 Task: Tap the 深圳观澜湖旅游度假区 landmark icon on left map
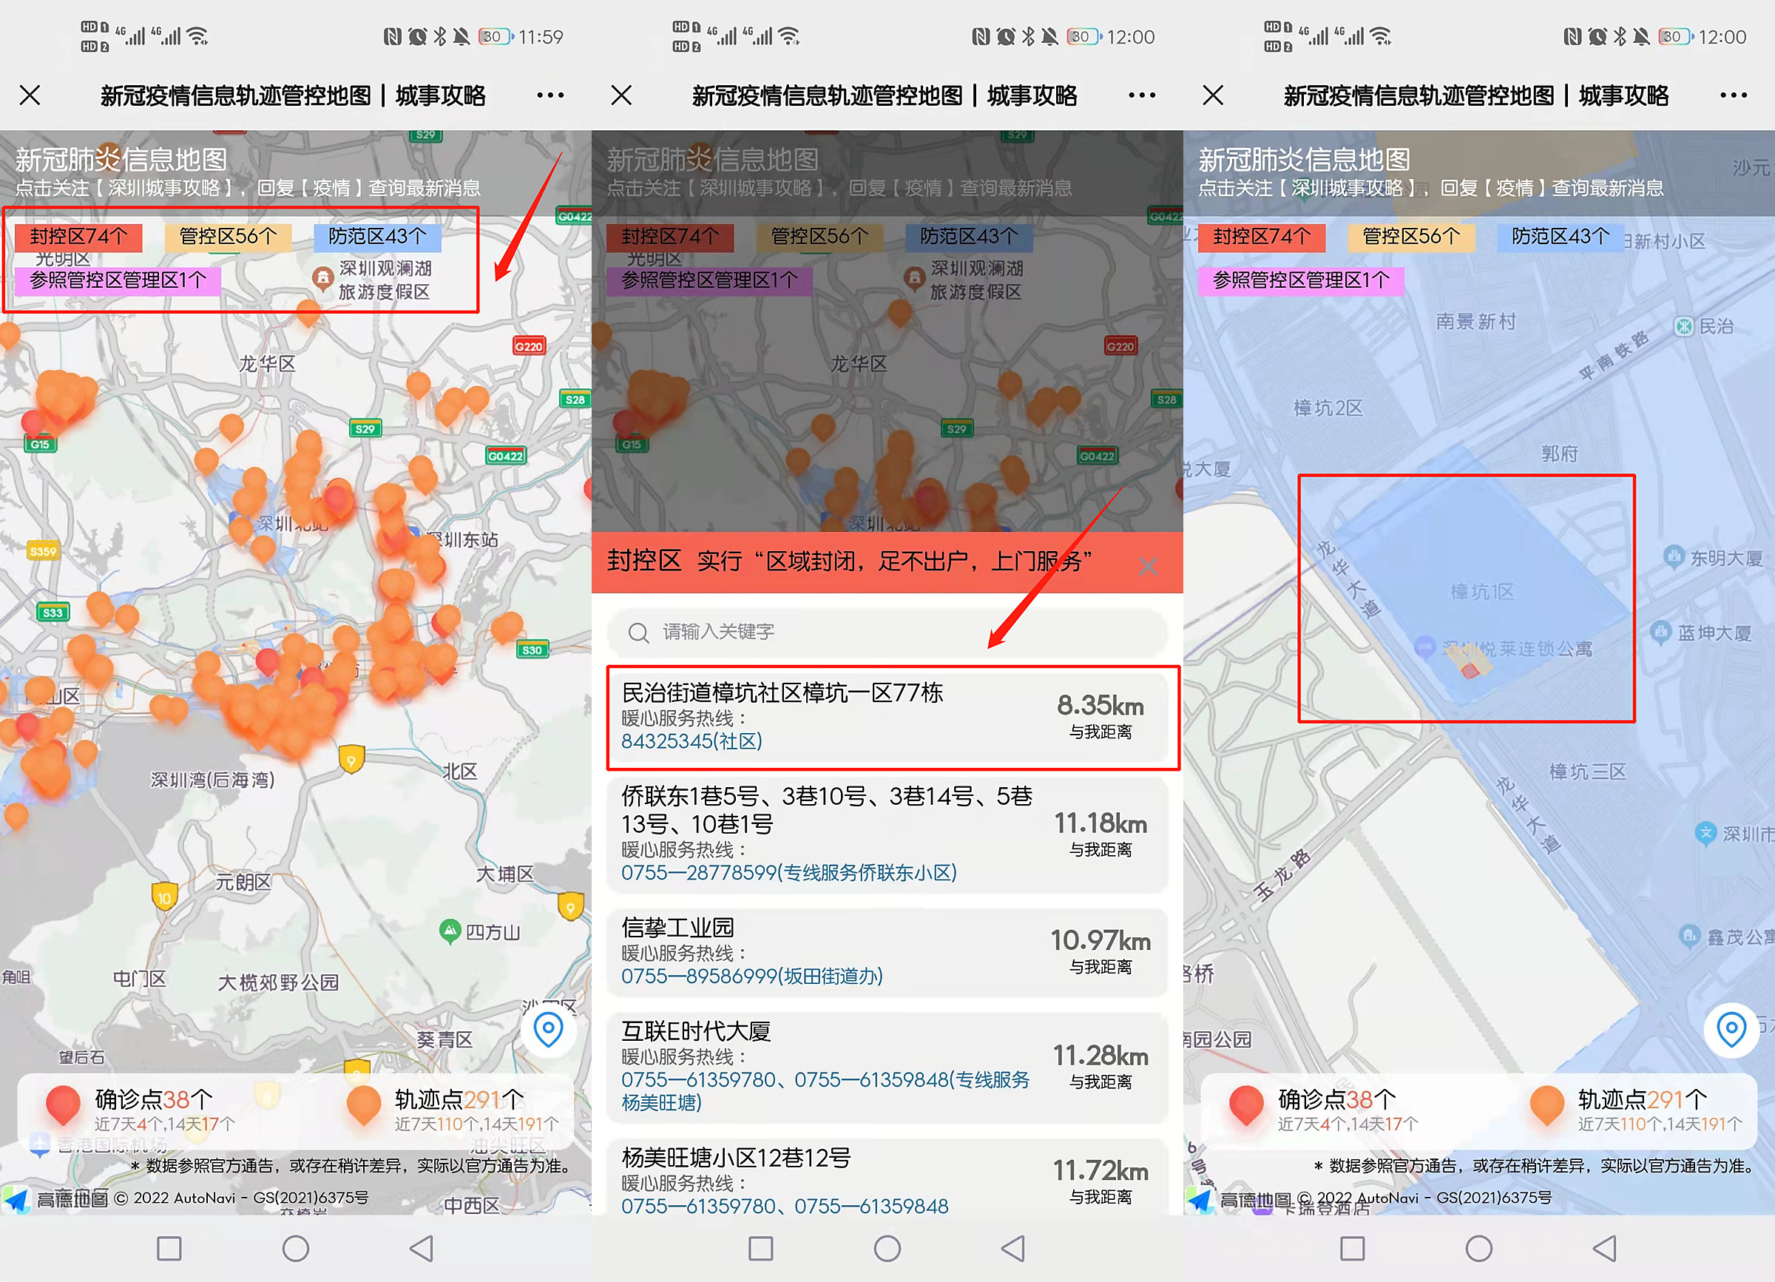(322, 279)
